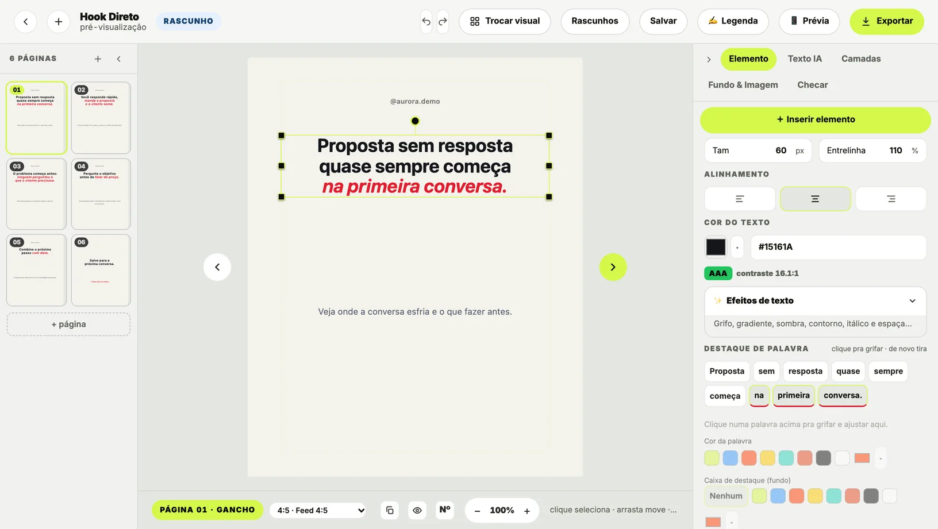This screenshot has width=938, height=529.
Task: Go to previous slide with the left arrow
Action: (217, 267)
